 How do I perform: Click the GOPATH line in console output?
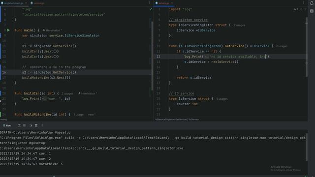[x=35, y=132]
